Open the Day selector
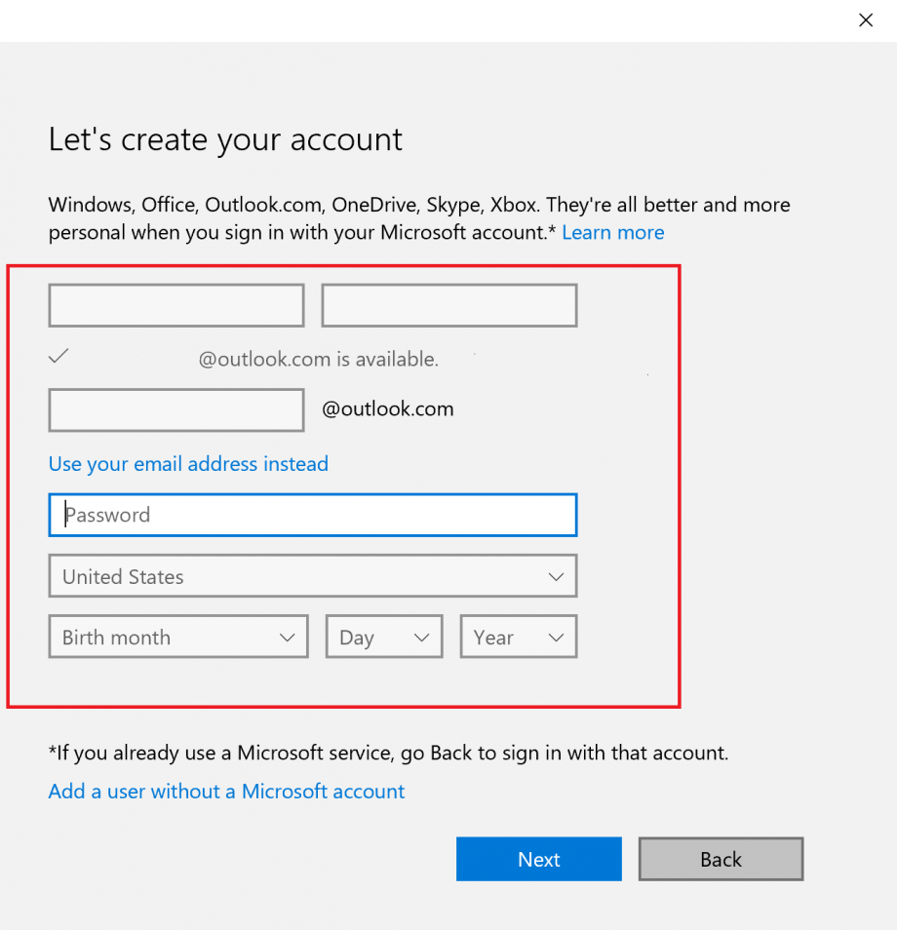The width and height of the screenshot is (897, 930). coord(383,637)
